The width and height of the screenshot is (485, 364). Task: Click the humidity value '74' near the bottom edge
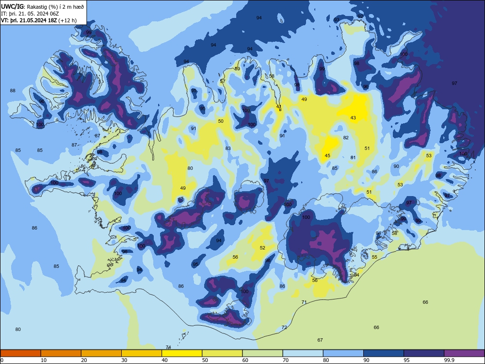tap(168, 347)
